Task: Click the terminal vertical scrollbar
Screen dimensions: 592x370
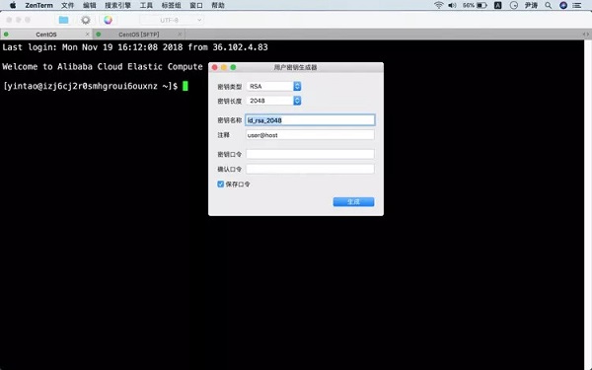Action: tap(588, 204)
